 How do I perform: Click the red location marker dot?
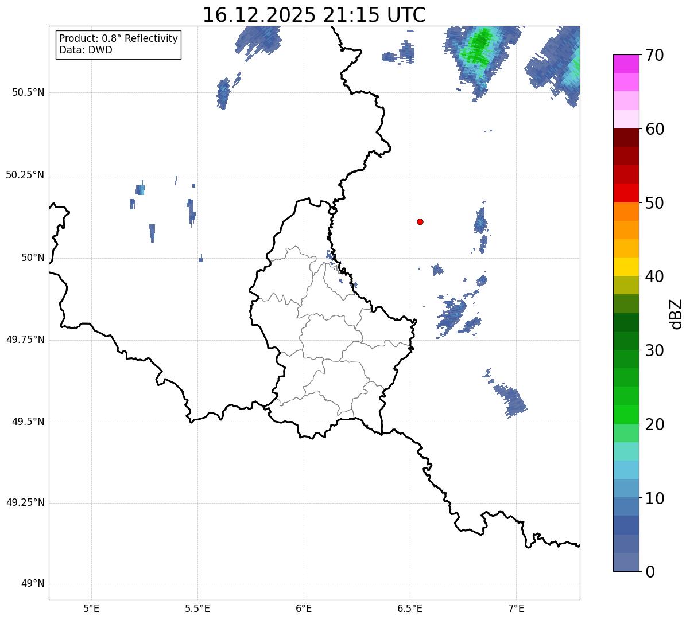pyautogui.click(x=420, y=221)
